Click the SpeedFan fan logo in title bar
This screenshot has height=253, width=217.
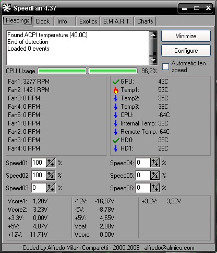6,8
